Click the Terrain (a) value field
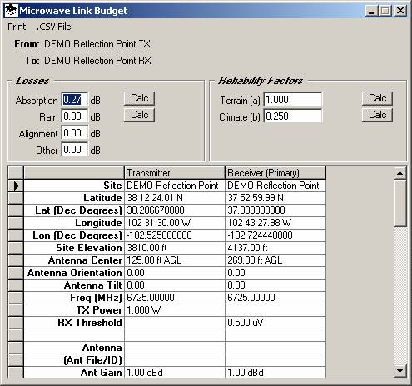The height and width of the screenshot is (386, 412). point(293,100)
